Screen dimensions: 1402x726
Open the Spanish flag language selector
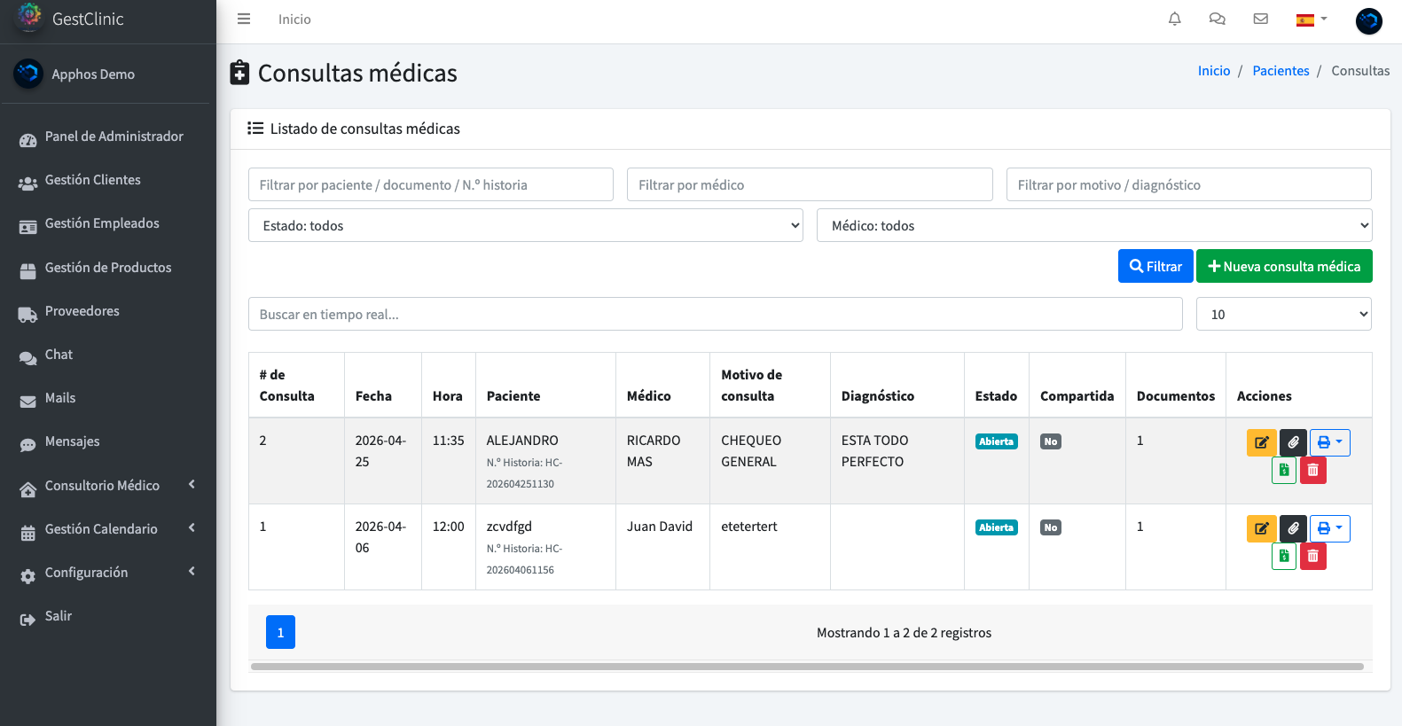point(1312,20)
